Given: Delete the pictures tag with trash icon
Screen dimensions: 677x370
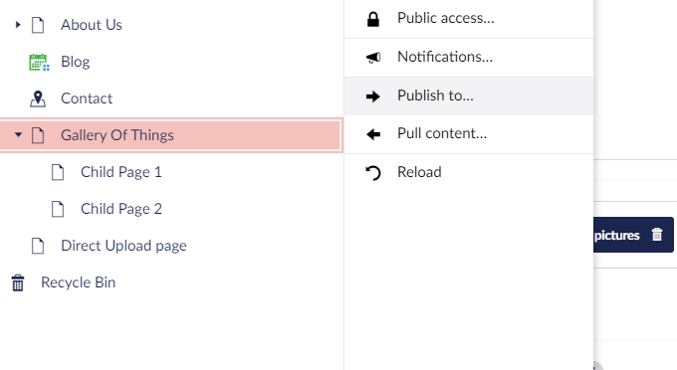Looking at the screenshot, I should [x=657, y=235].
